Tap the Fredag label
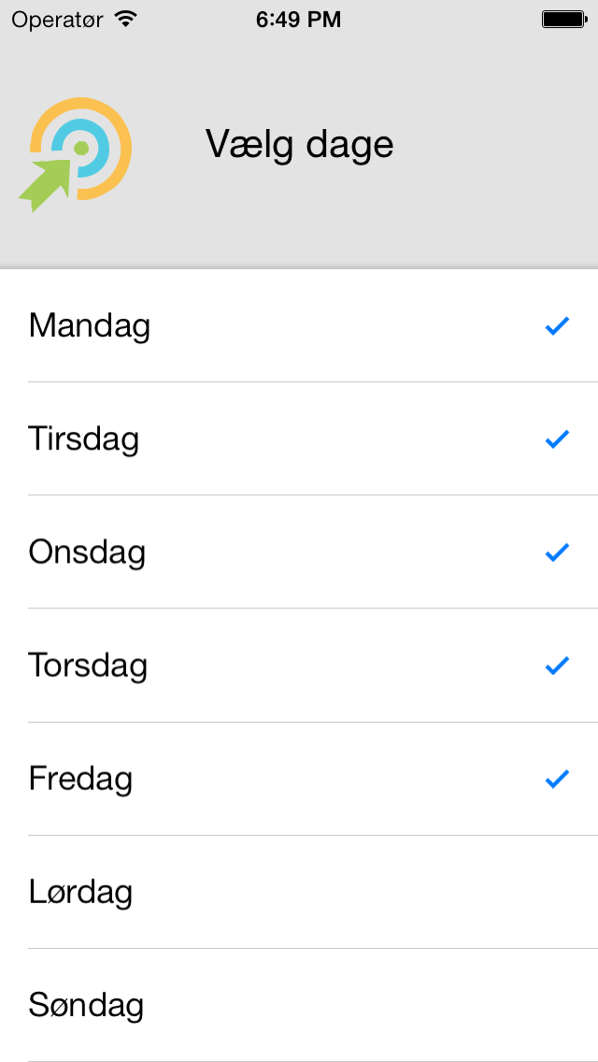598x1062 pixels. [x=80, y=780]
